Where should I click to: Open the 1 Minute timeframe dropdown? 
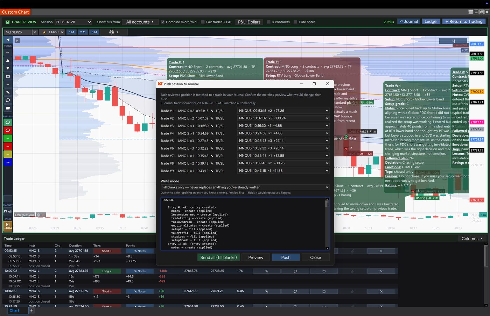[52, 32]
